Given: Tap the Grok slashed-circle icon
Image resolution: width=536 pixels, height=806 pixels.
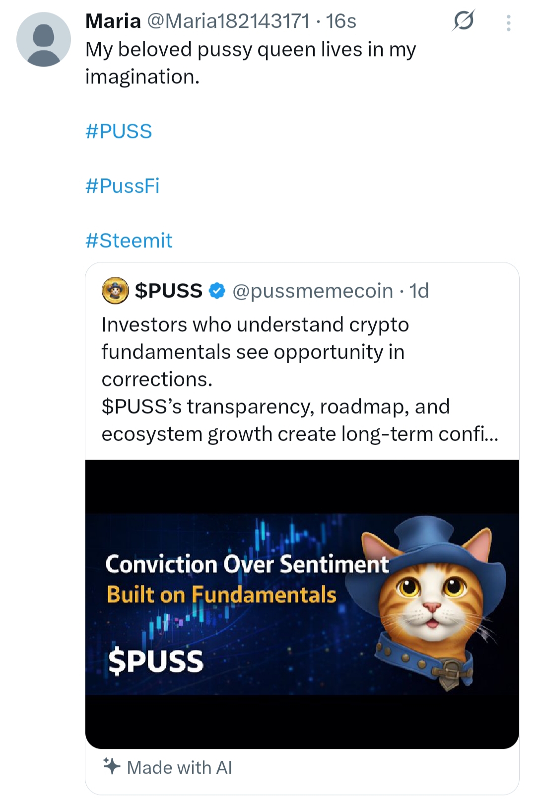Looking at the screenshot, I should [464, 21].
